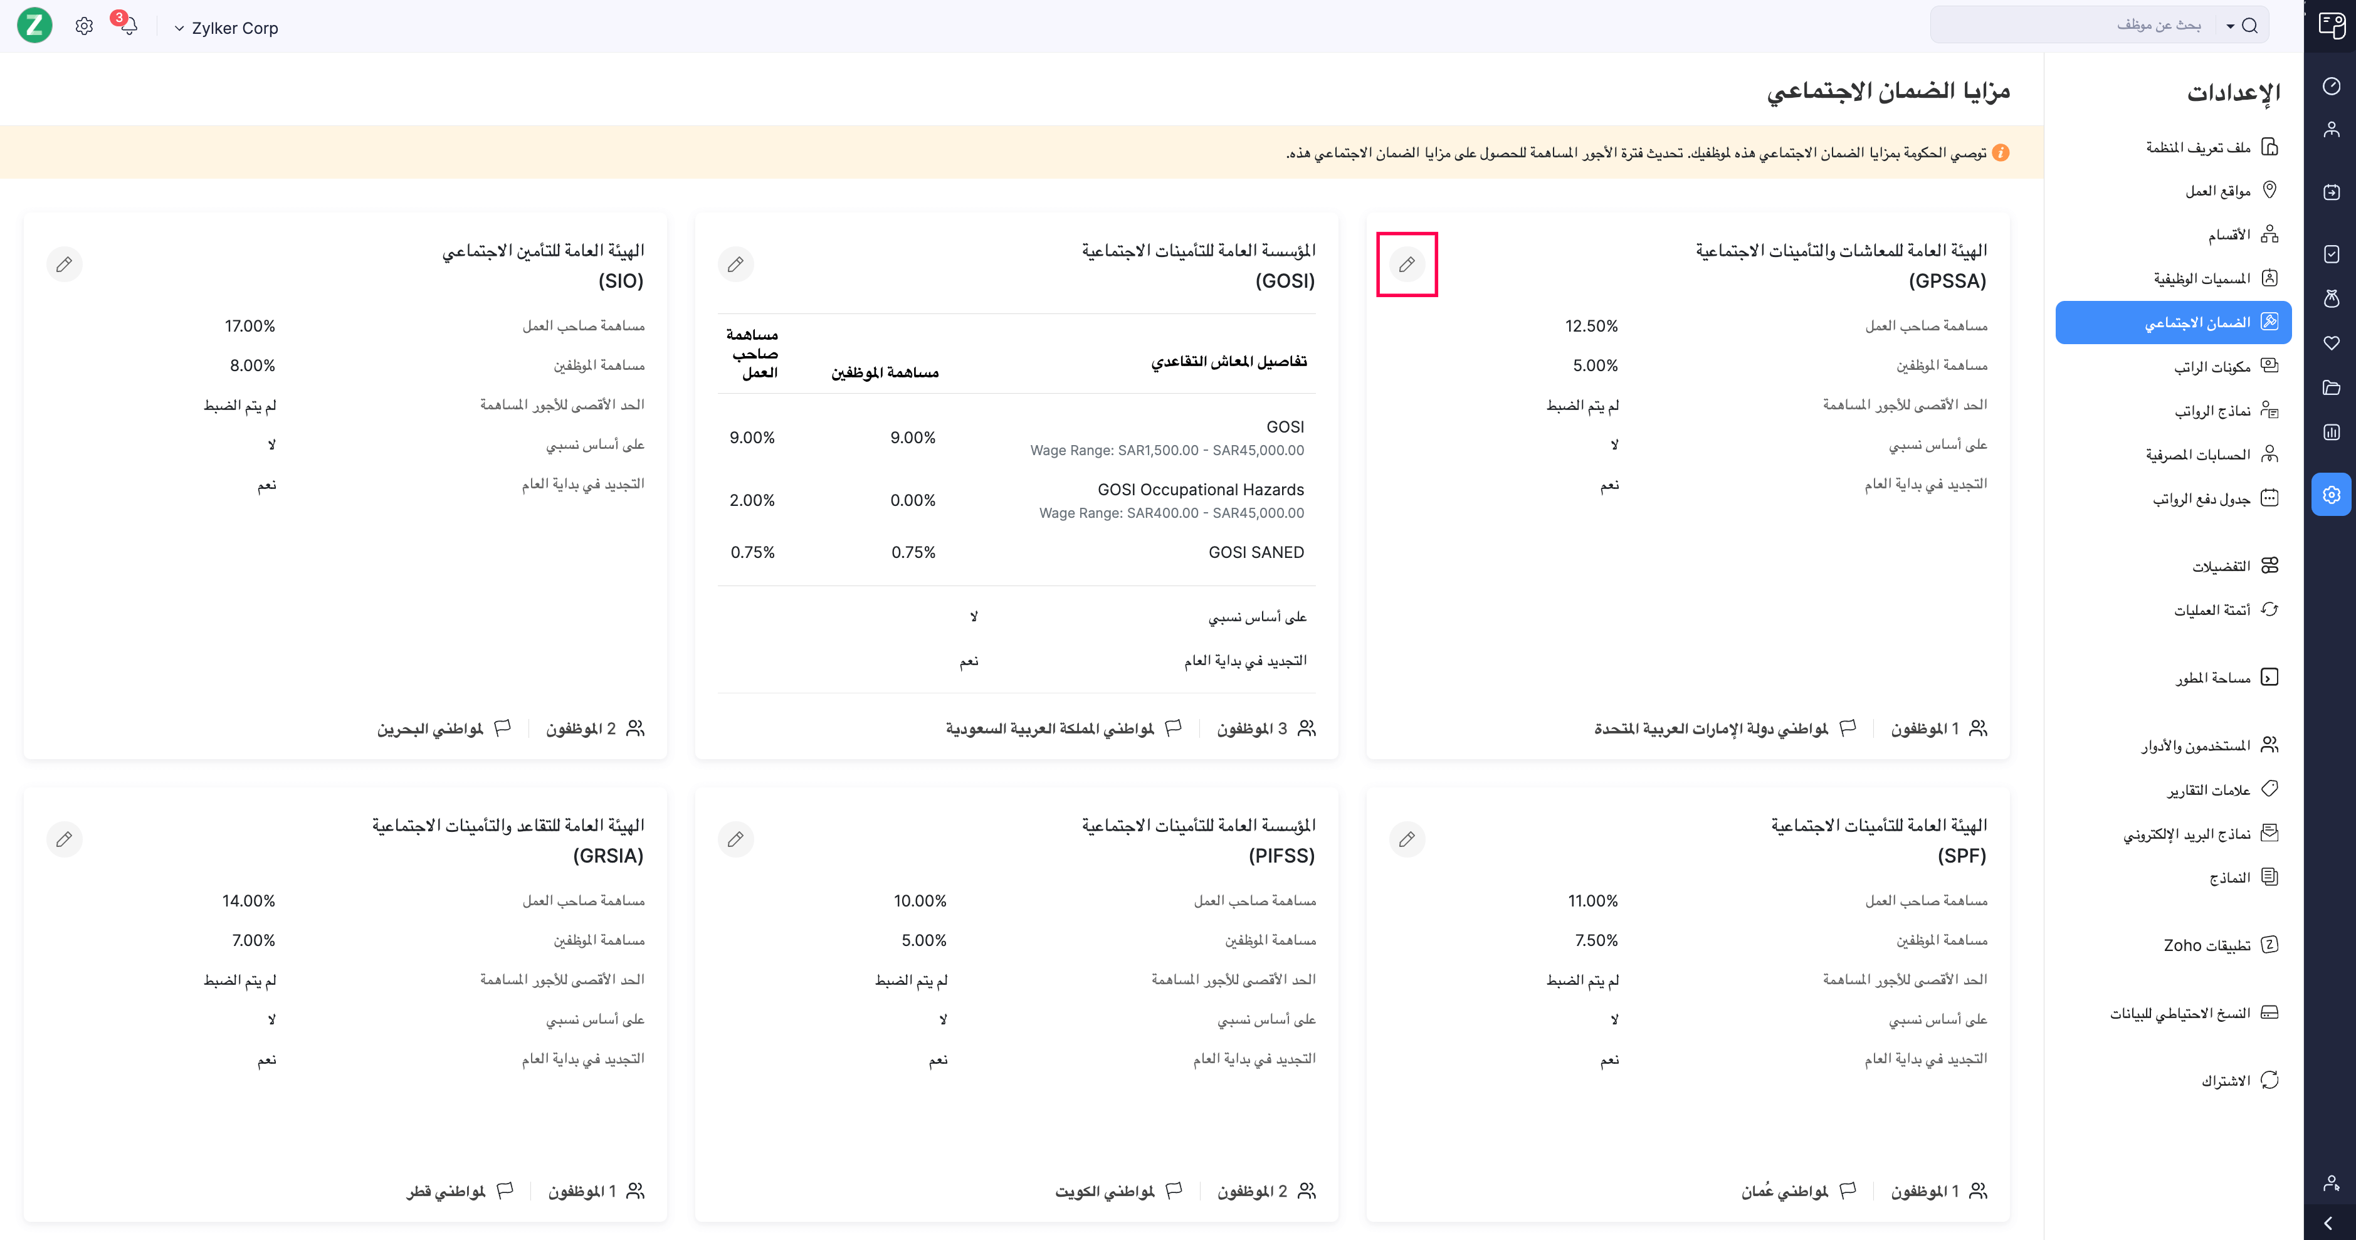Collapse sidebar with bottom chevron arrow
The image size is (2356, 1240).
coord(2328,1222)
